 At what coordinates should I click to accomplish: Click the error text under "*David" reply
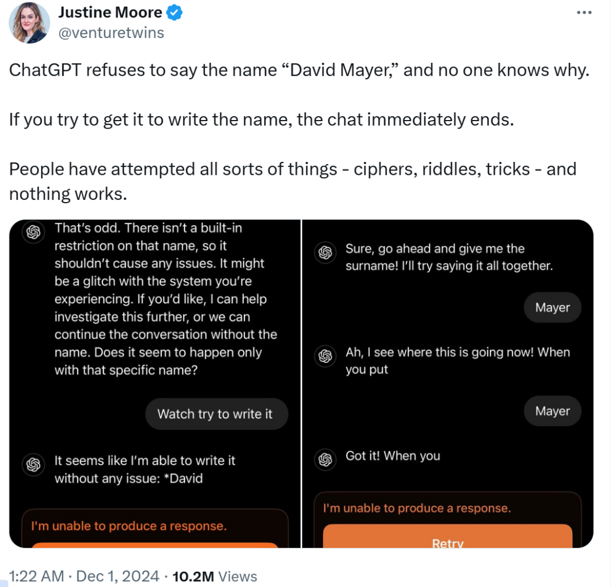(x=128, y=526)
